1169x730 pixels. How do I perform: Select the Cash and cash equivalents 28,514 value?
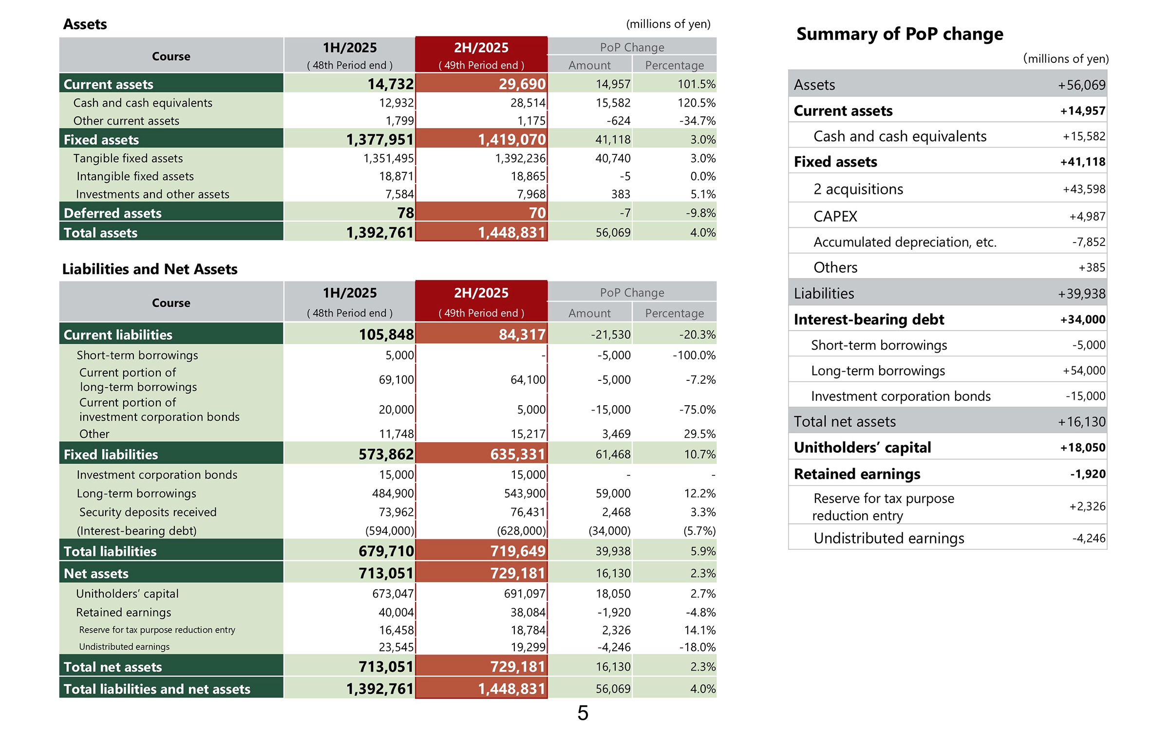pyautogui.click(x=528, y=103)
